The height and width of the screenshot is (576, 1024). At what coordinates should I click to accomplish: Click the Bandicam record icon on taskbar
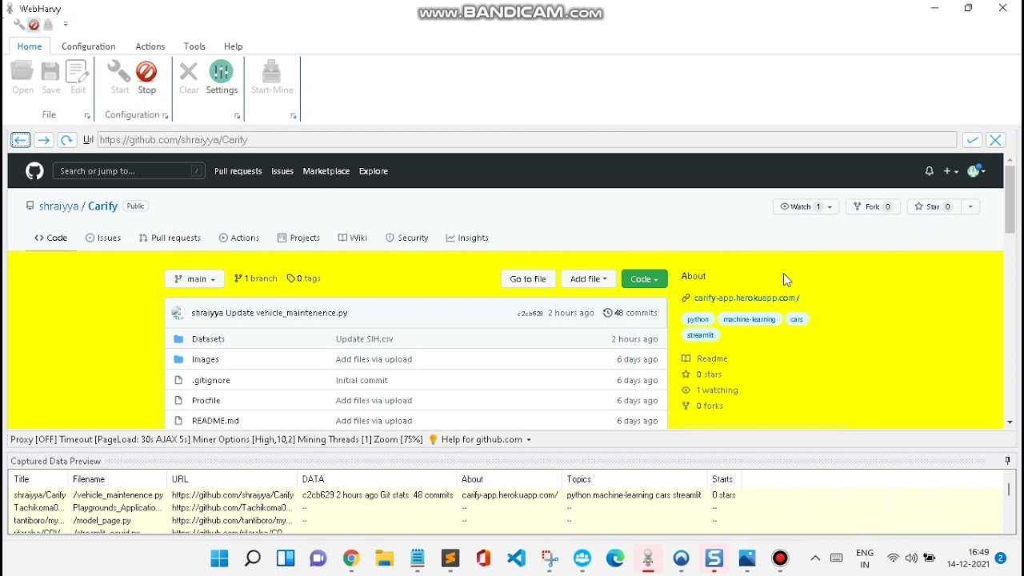(x=780, y=558)
